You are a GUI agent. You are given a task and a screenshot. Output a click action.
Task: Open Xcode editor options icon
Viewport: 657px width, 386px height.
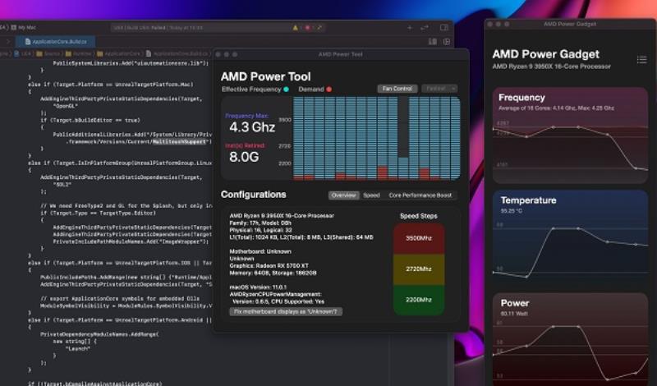(432, 42)
